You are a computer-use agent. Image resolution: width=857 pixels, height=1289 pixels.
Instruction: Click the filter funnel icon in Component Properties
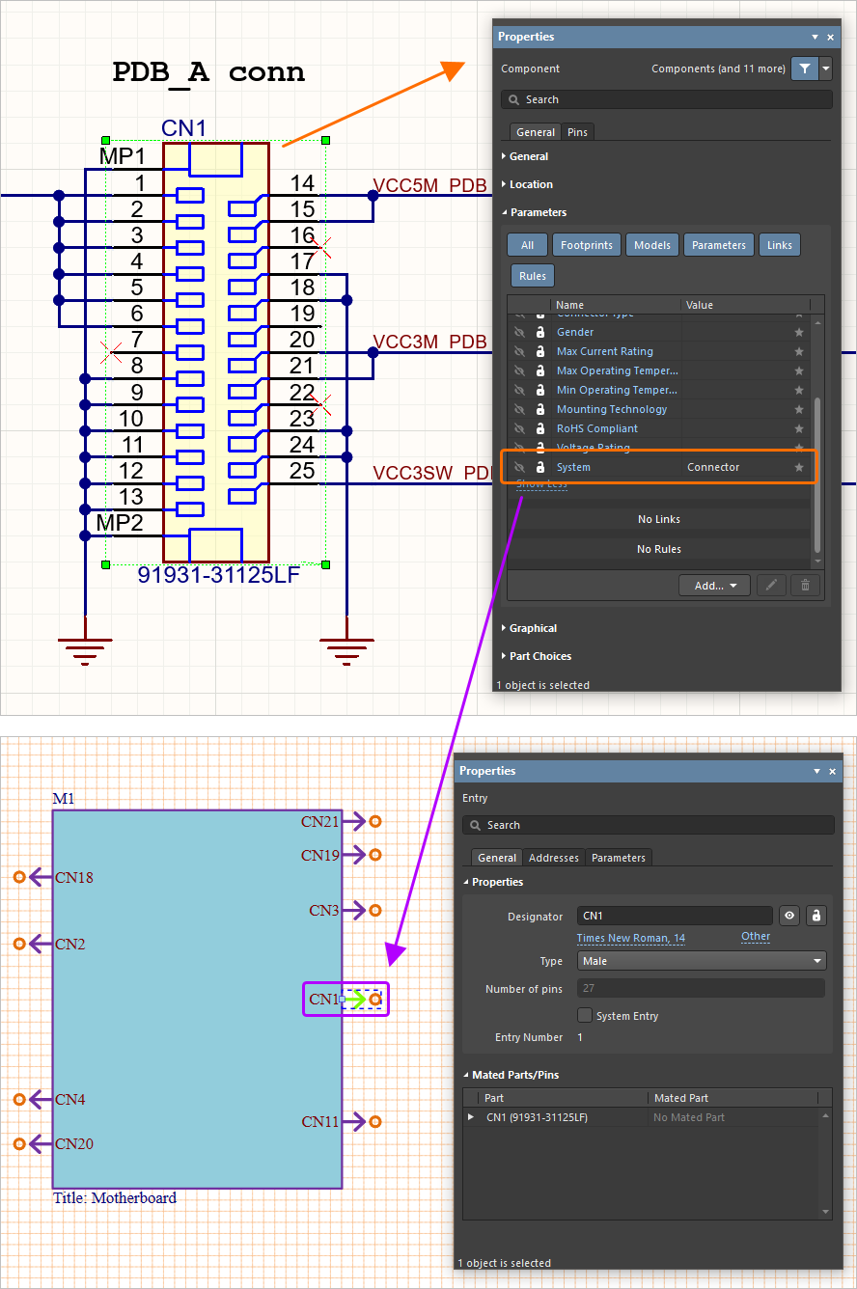[x=804, y=69]
